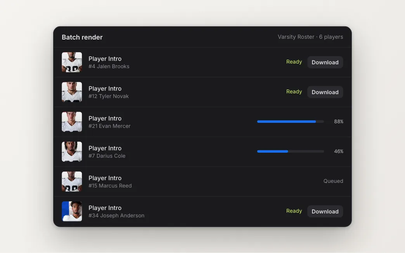Viewport: 405px width, 253px height.
Task: Click the Varsity Roster 6 players label
Action: [x=310, y=37]
